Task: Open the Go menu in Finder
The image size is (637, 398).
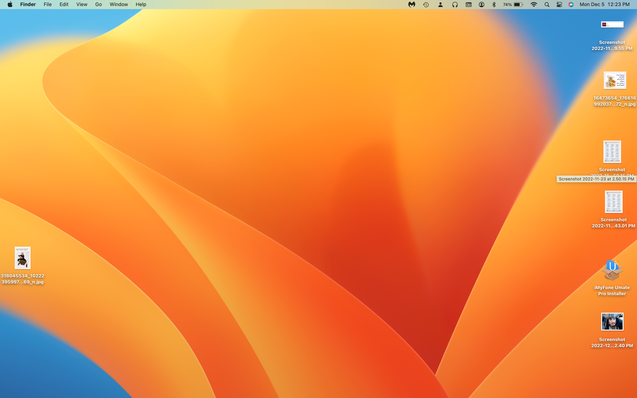Action: [98, 4]
